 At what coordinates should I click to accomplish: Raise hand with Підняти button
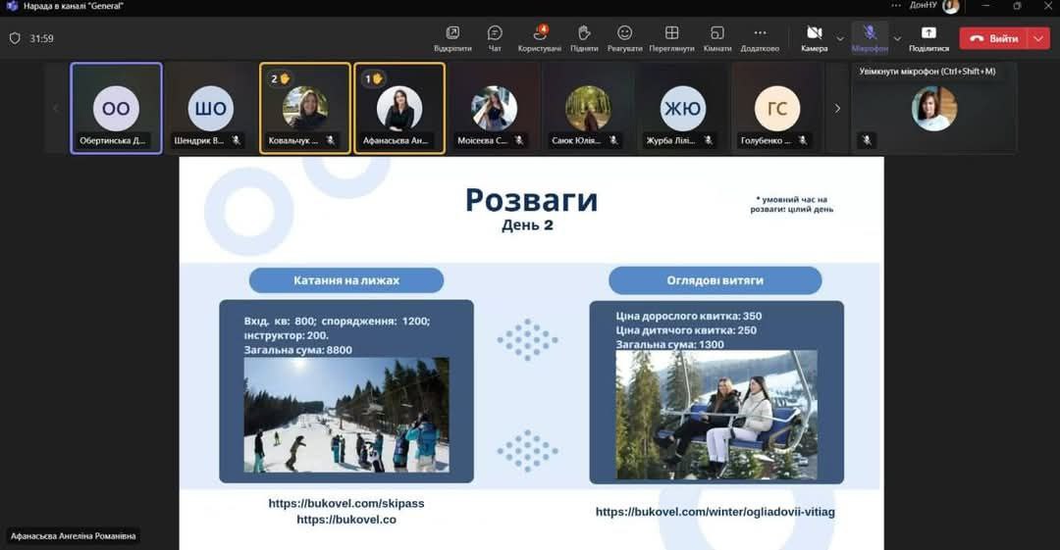(584, 38)
